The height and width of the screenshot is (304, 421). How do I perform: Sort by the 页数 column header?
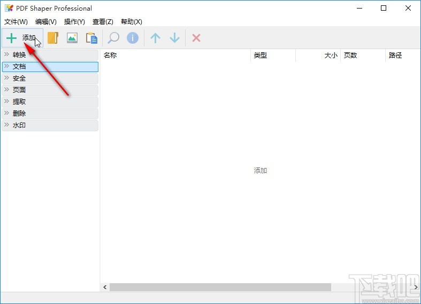[x=363, y=55]
